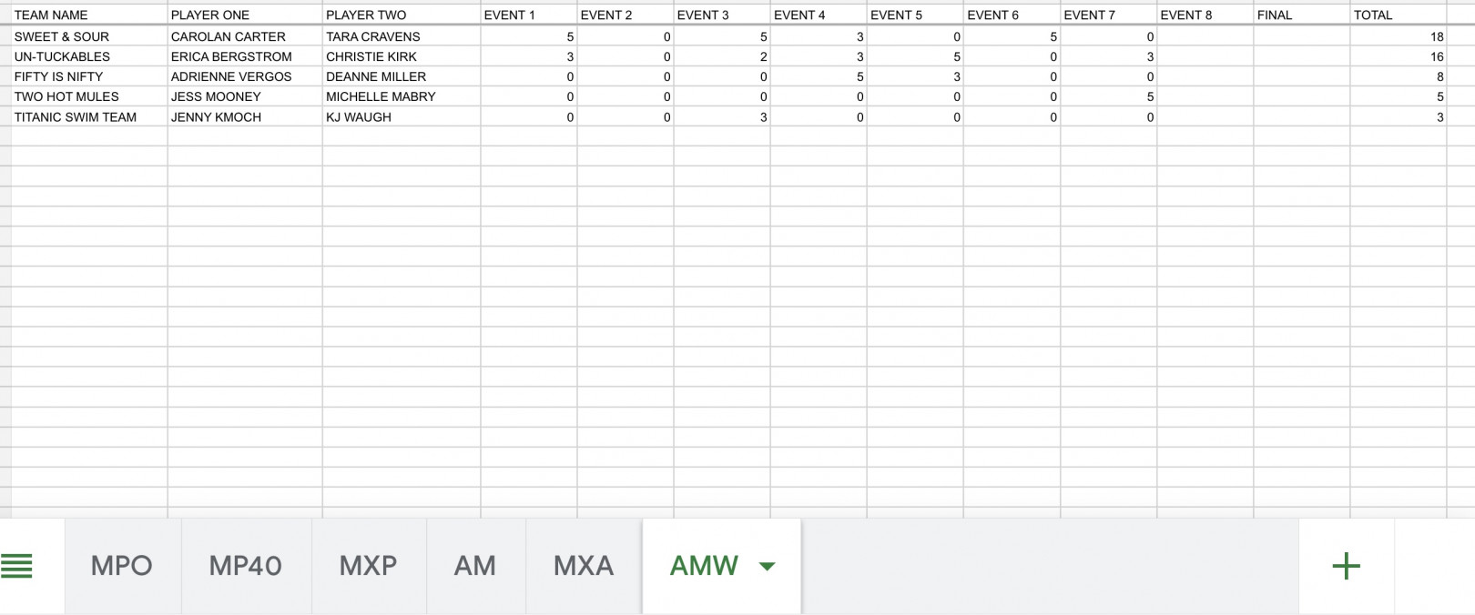This screenshot has width=1475, height=615.
Task: Add a new sheet with plus icon
Action: [1346, 566]
